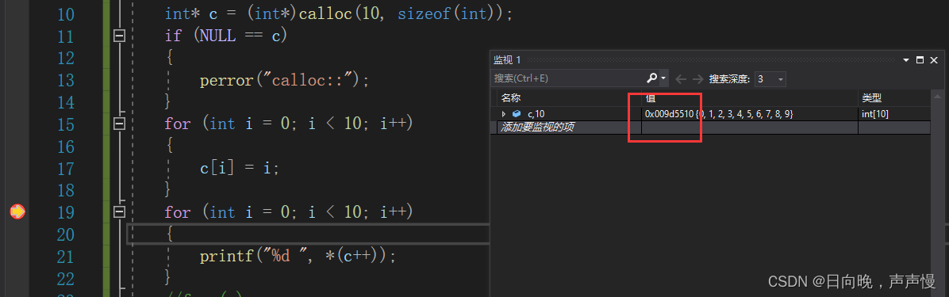Viewport: 949px width, 297px height.
Task: Click the printf statement on line 21
Action: (298, 257)
